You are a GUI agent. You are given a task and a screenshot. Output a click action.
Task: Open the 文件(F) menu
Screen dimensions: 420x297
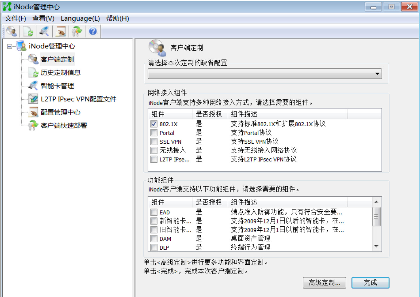point(16,18)
